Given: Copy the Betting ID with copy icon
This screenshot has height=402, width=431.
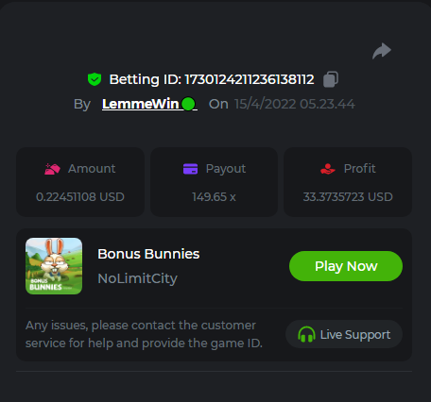Looking at the screenshot, I should 331,79.
